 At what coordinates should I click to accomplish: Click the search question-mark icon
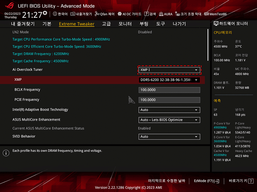coord(146,14)
